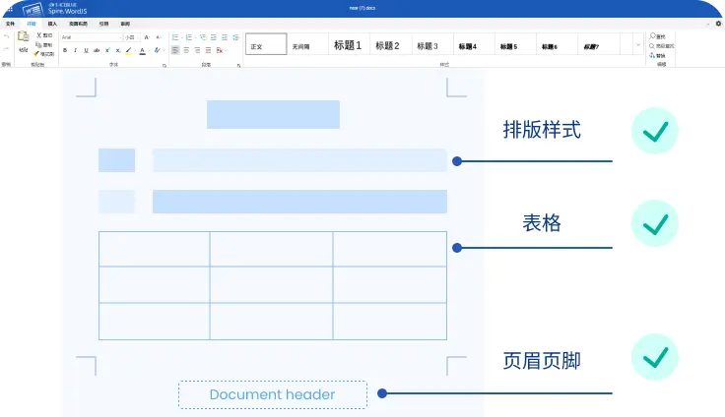
Task: Expand the styles gallery
Action: coord(638,45)
